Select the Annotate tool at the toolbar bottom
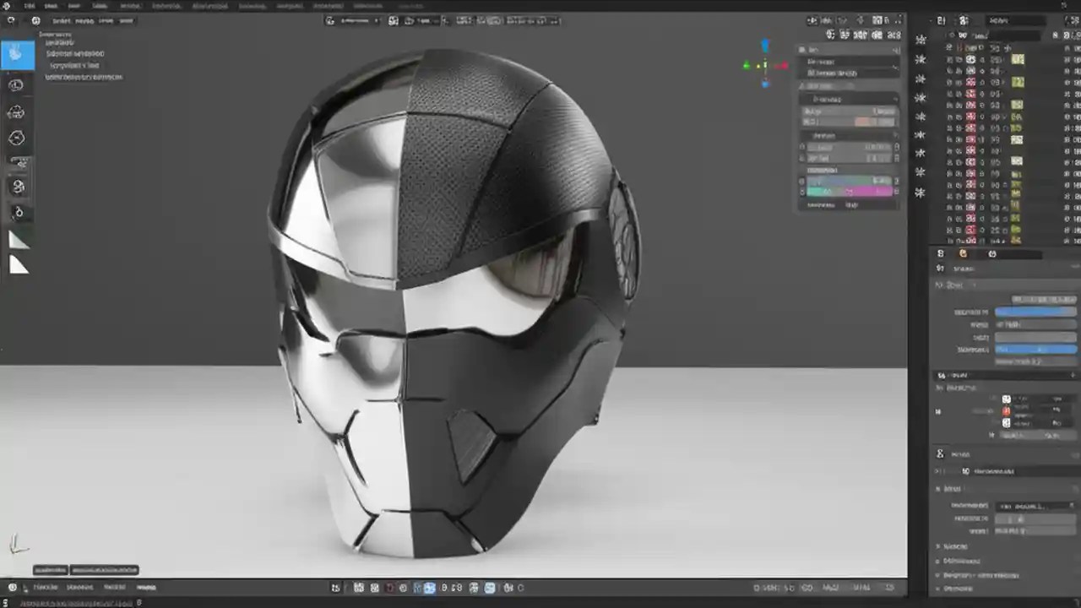The height and width of the screenshot is (608, 1081). pos(17,187)
